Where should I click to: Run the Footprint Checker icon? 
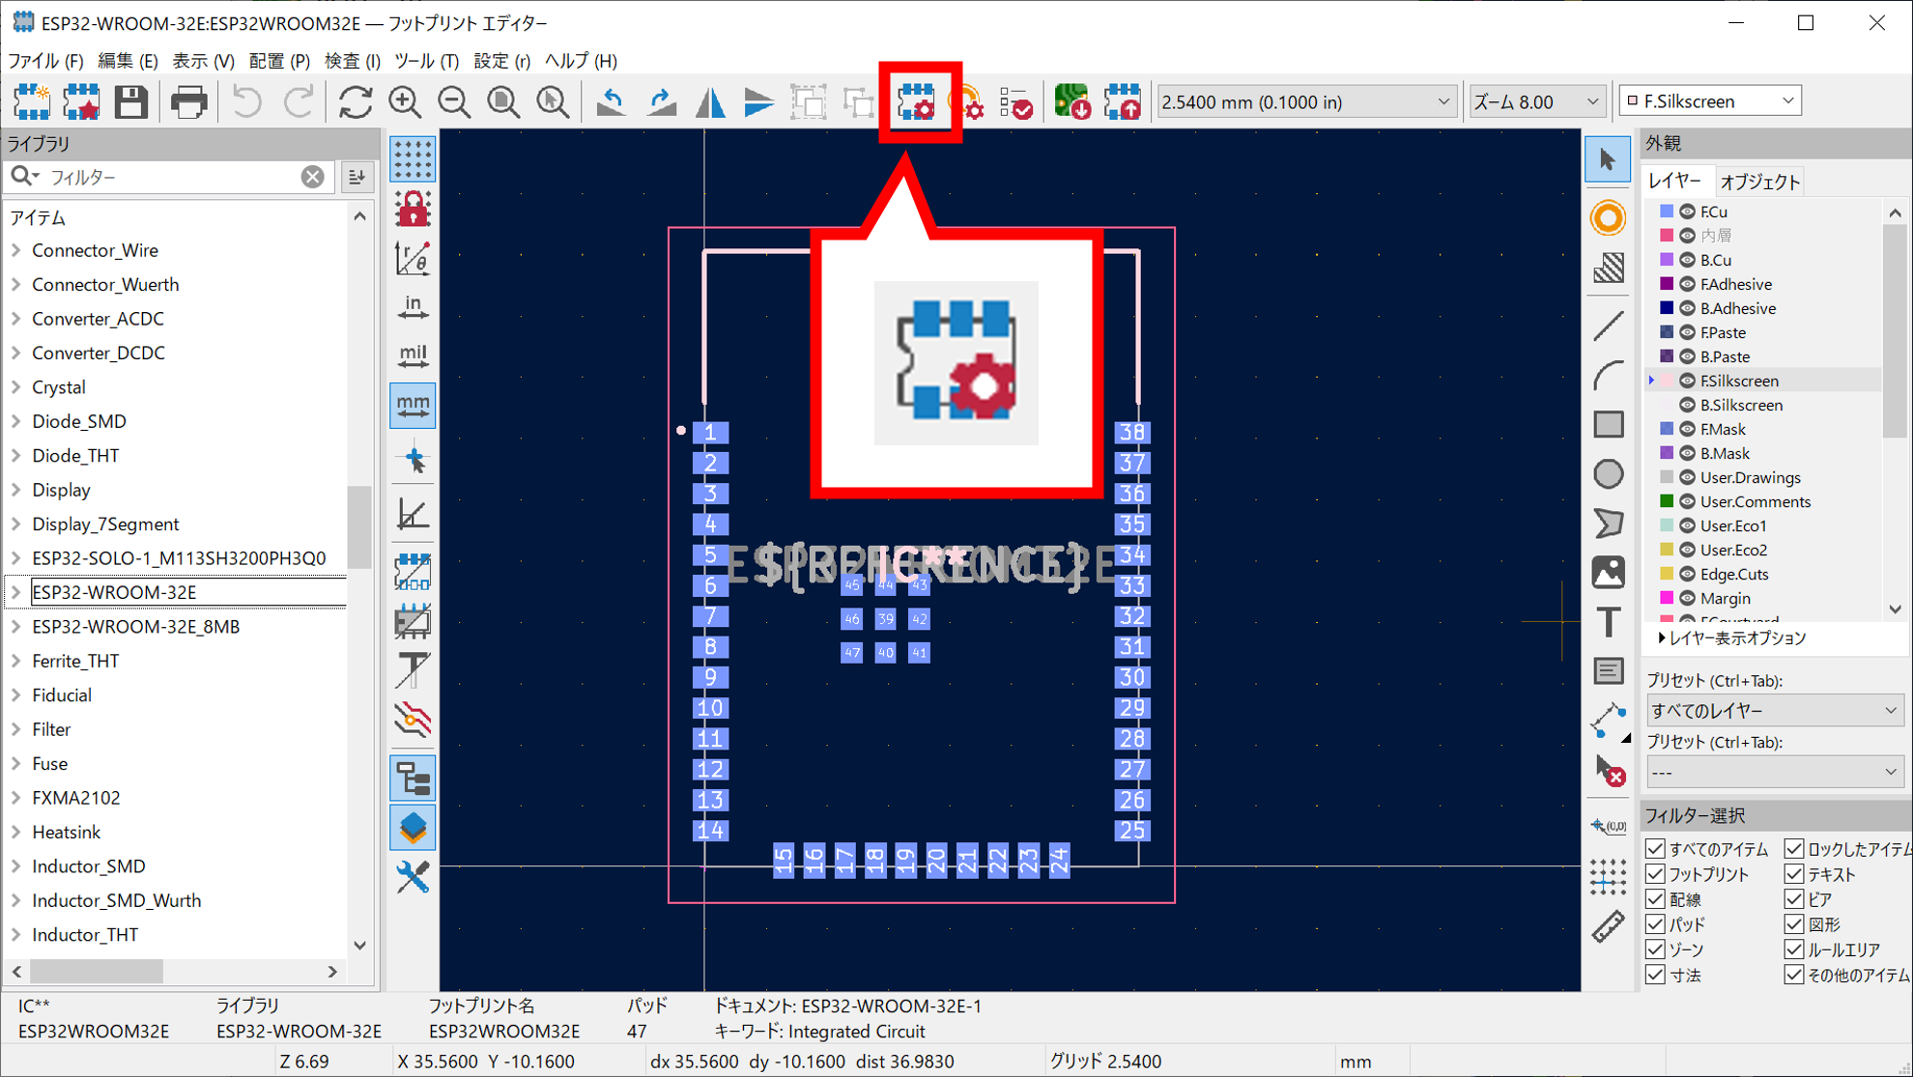click(1016, 101)
